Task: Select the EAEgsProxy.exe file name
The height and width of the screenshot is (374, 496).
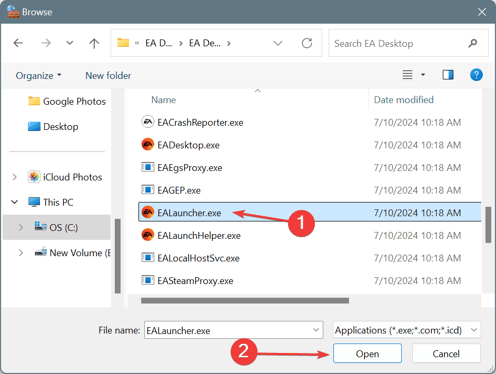Action: (190, 168)
